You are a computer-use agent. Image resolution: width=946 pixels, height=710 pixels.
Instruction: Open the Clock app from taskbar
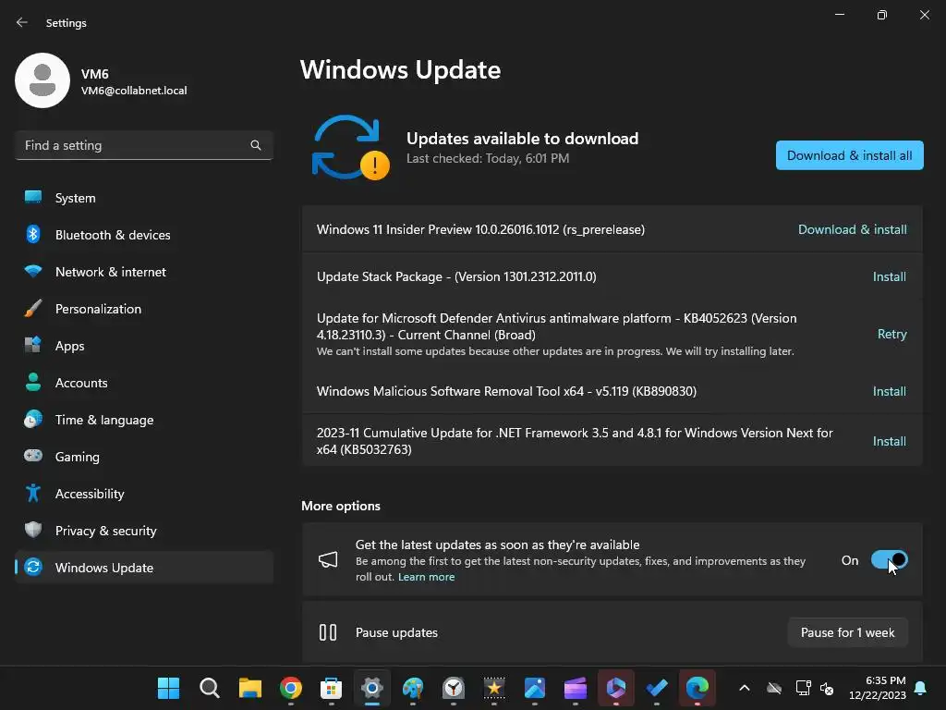454,688
